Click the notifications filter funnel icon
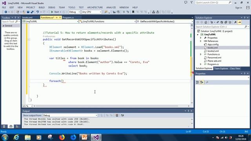251x141 pixels. pyautogui.click(x=191, y=2)
